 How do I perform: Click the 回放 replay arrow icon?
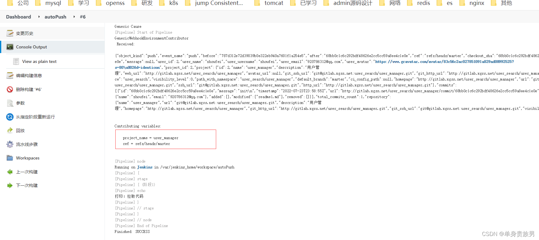[x=10, y=130]
